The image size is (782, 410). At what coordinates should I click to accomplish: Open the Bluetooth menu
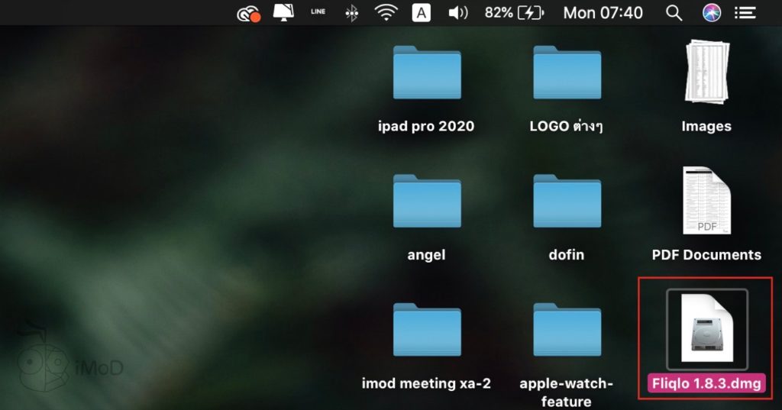(351, 13)
